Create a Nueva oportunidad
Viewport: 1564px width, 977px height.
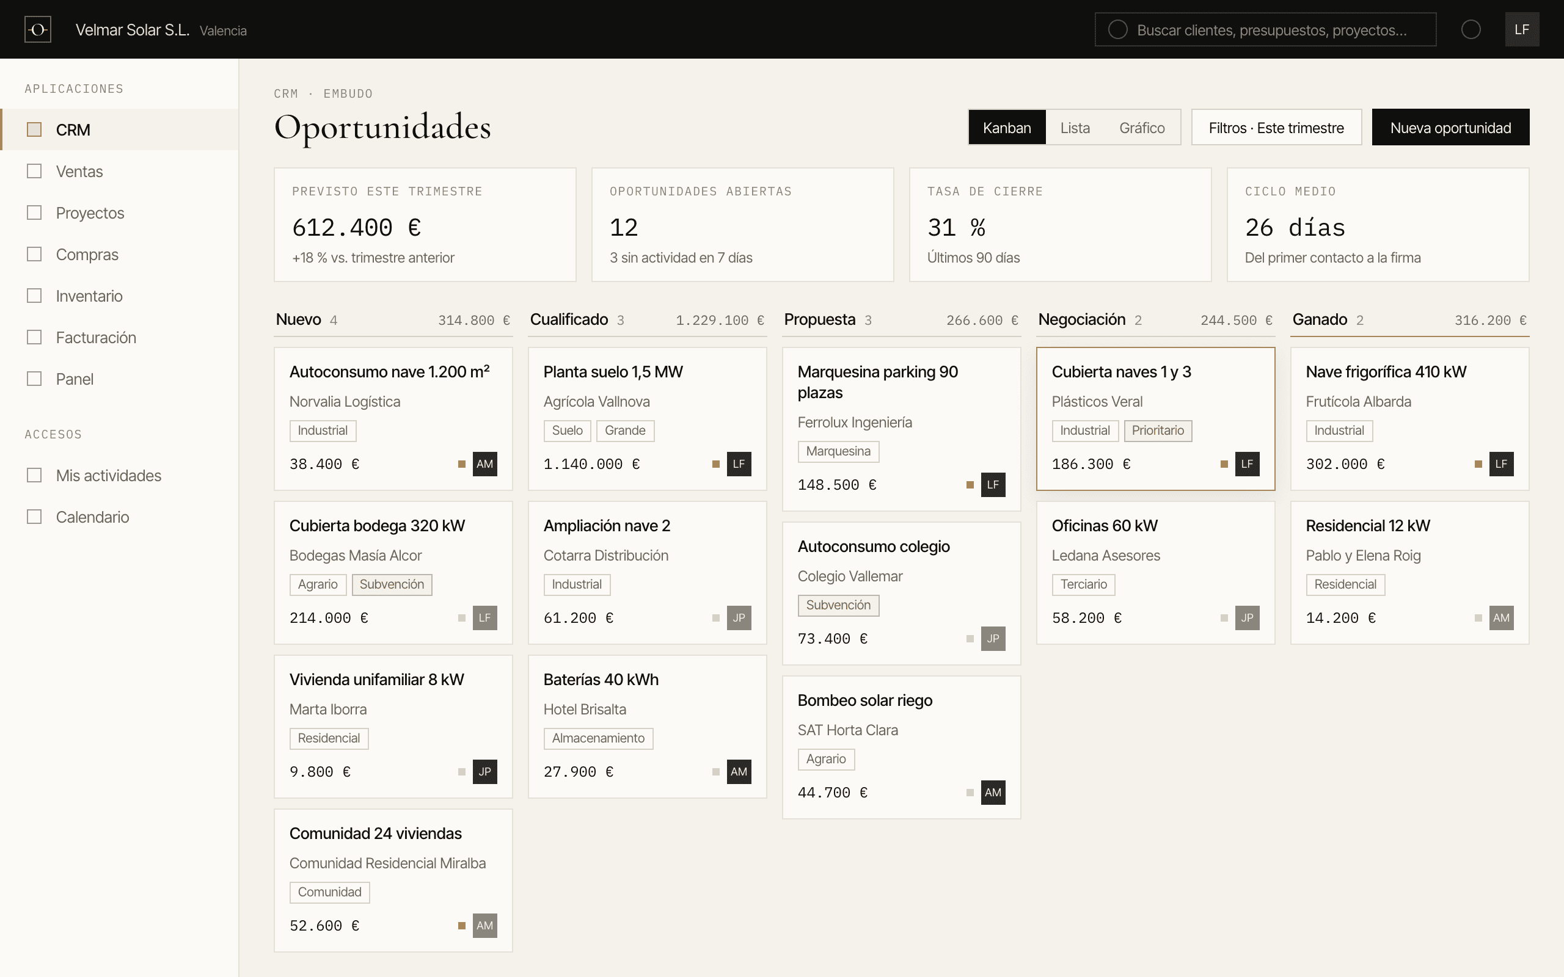tap(1450, 127)
